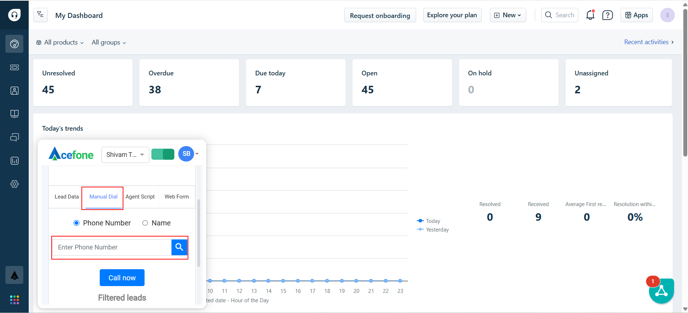Viewport: 688px width, 313px height.
Task: Click the Acefone panel scrollbar
Action: point(199,233)
